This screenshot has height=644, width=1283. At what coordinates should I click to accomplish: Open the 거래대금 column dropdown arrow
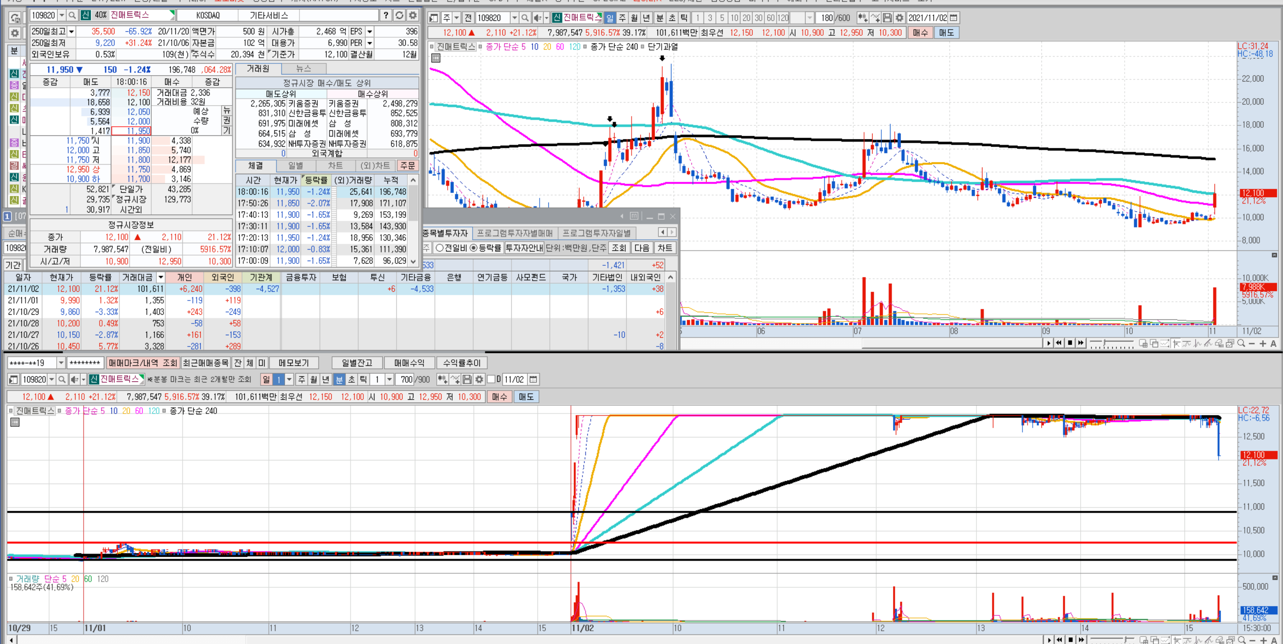click(160, 277)
